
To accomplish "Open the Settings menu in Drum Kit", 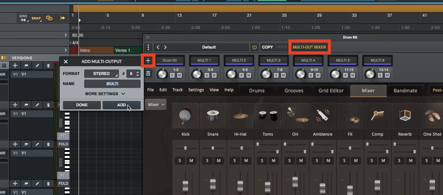I will (196, 90).
